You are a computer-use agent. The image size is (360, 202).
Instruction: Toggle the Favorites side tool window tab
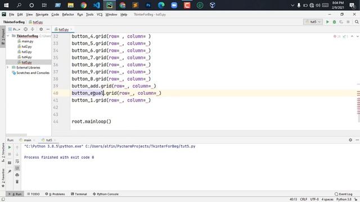coord(3,178)
